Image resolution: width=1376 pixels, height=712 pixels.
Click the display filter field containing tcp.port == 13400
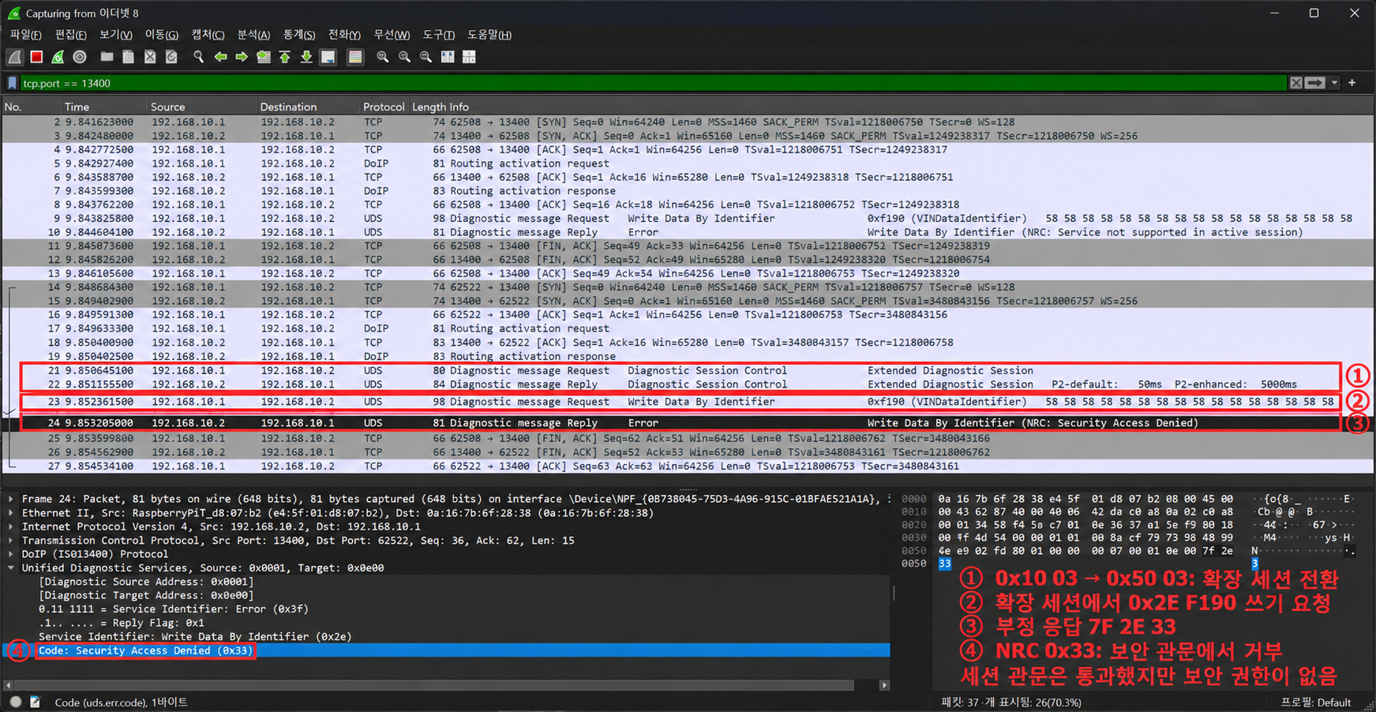pos(654,83)
